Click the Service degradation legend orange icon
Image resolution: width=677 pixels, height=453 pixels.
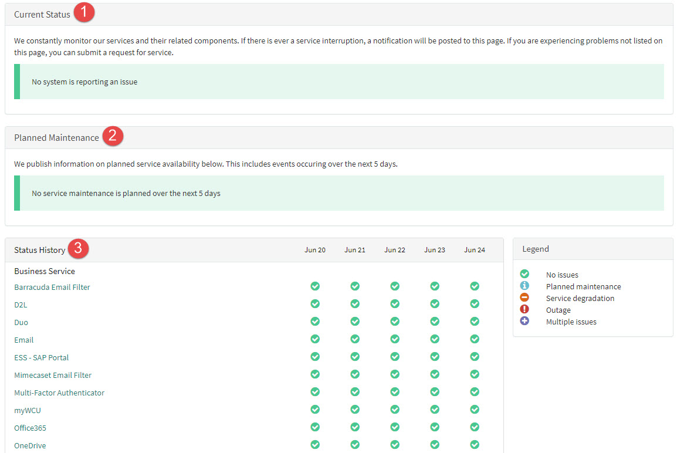click(x=524, y=298)
